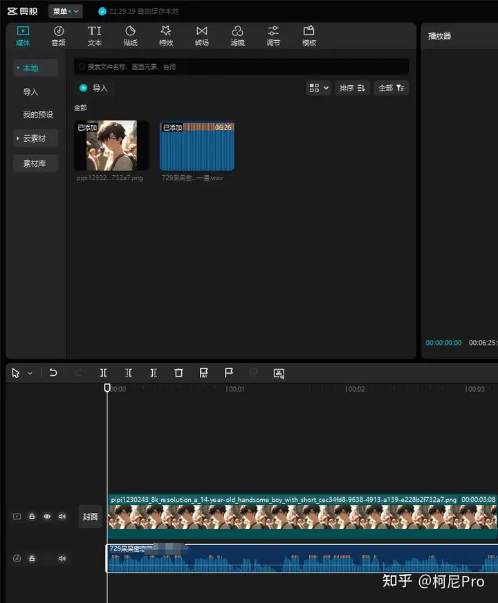The image size is (498, 603).
Task: Click the 导入 import button with plus icon
Action: click(x=94, y=88)
